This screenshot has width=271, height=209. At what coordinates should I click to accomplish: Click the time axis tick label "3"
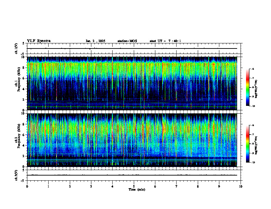[x=91, y=186]
